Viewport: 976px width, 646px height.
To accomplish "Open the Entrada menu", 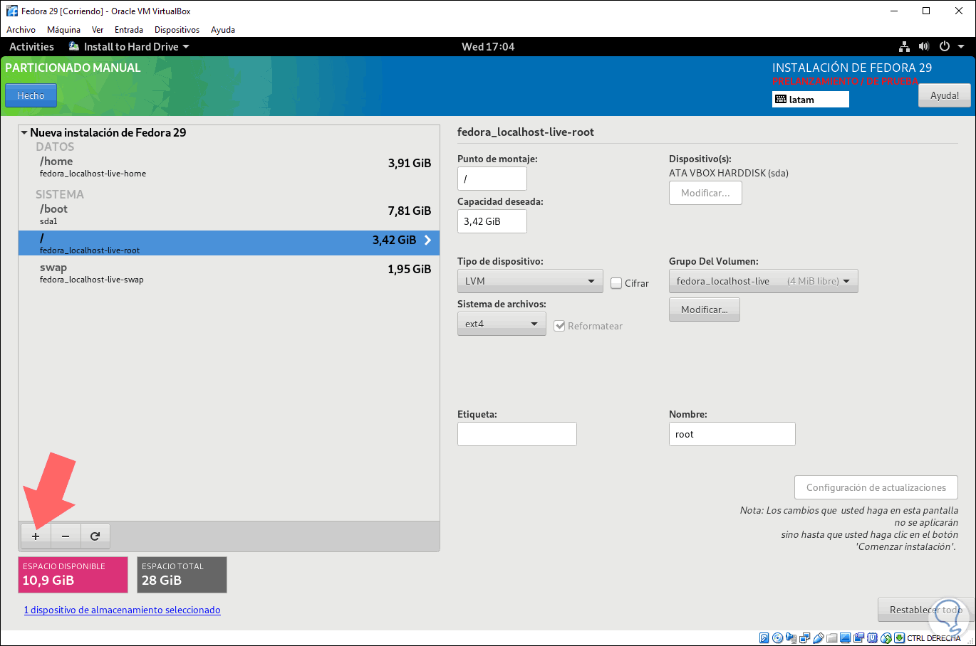I will 129,30.
